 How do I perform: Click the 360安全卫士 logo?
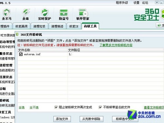point(149,14)
